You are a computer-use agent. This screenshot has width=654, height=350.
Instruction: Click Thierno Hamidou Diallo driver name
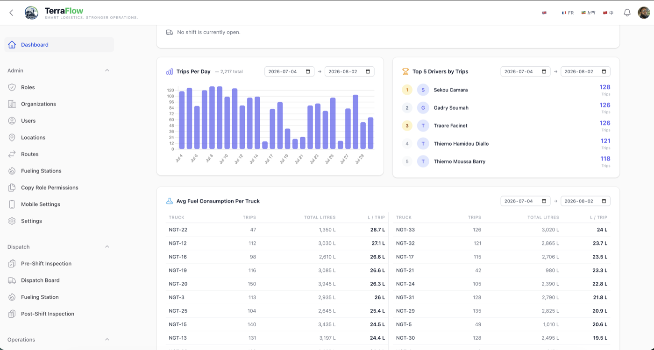click(461, 144)
